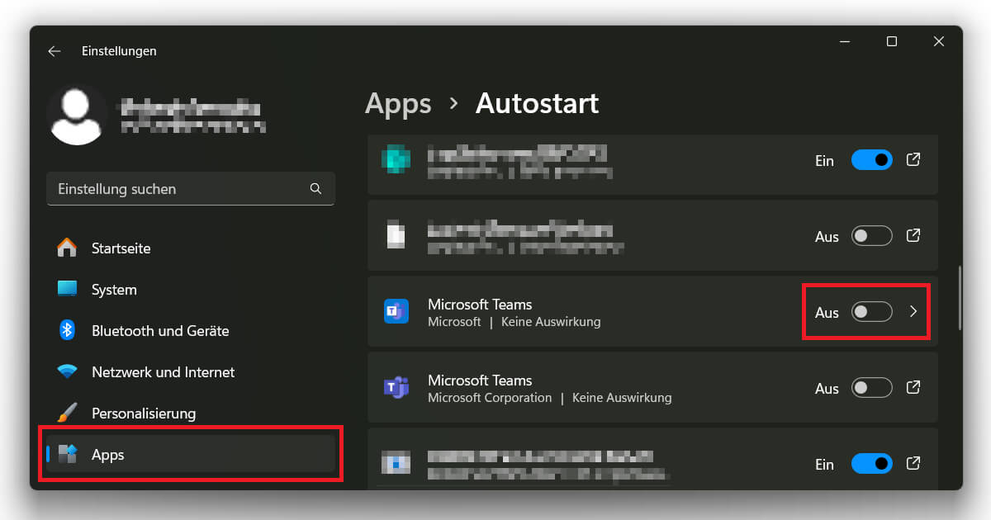This screenshot has height=520, width=991.
Task: Click the user profile avatar
Action: click(78, 114)
